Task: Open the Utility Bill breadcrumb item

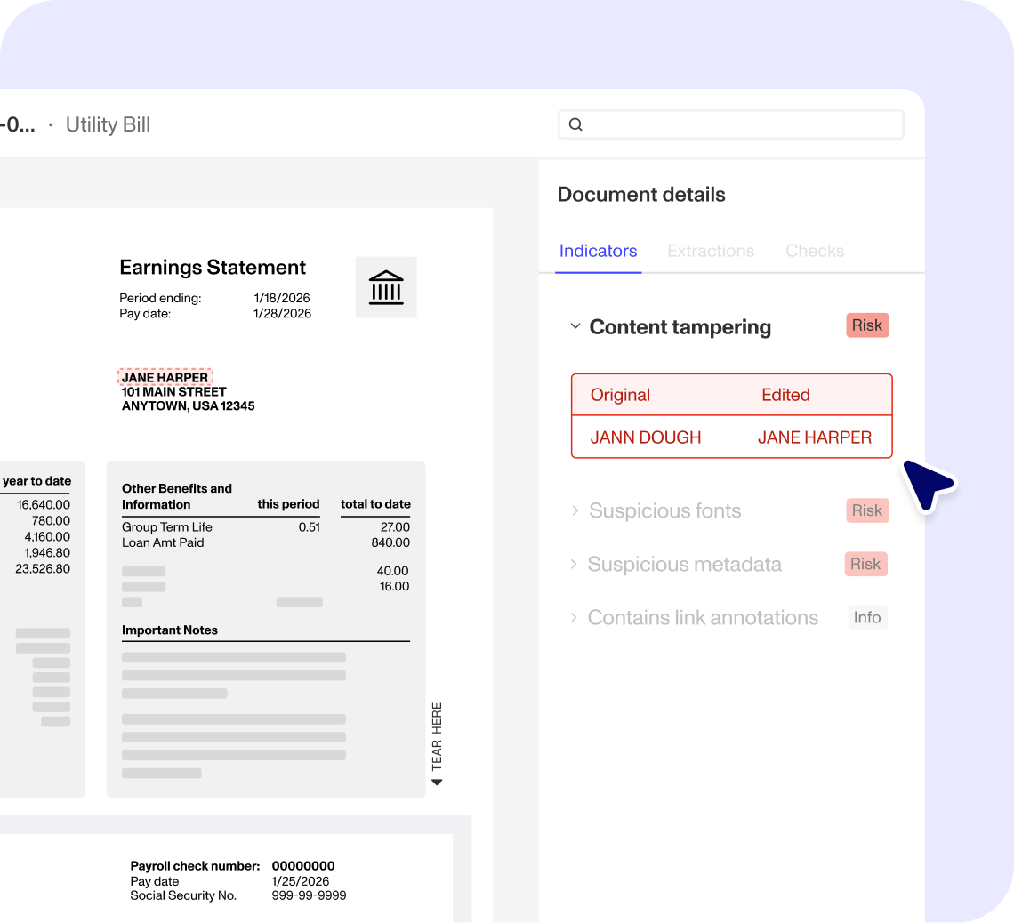Action: click(x=108, y=124)
